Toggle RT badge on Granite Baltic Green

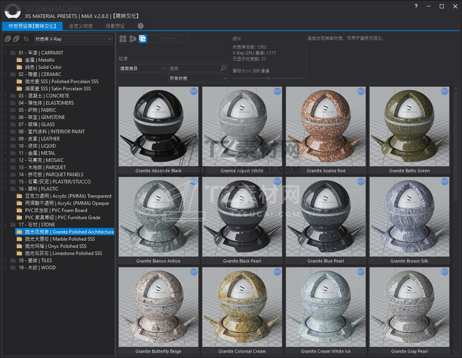click(444, 91)
